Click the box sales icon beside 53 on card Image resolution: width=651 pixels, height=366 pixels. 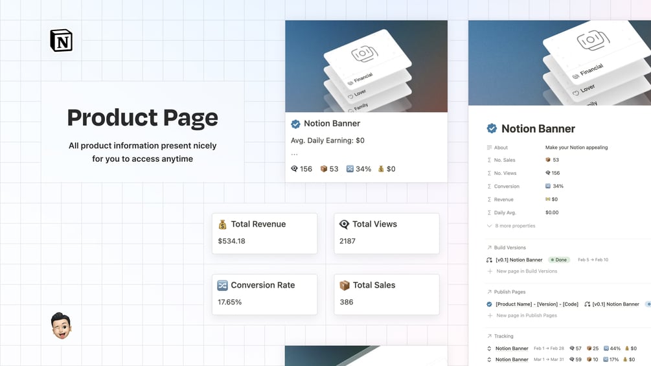[324, 168]
